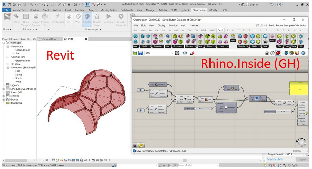
Task: Open the Solution menu in Grasshopper
Action: coord(173,25)
